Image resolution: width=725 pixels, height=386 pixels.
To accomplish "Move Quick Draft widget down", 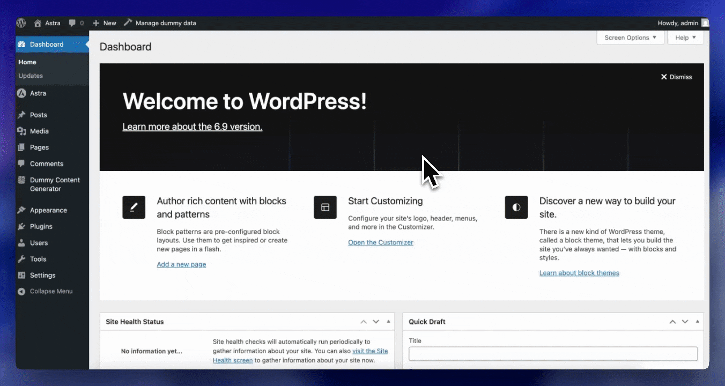I will [x=685, y=322].
